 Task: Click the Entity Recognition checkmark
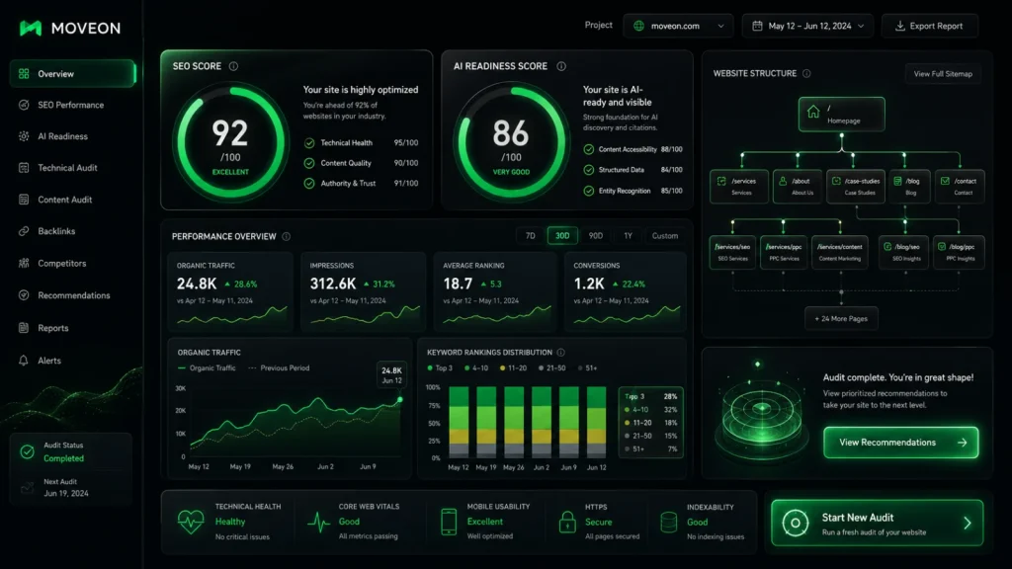[x=589, y=191]
